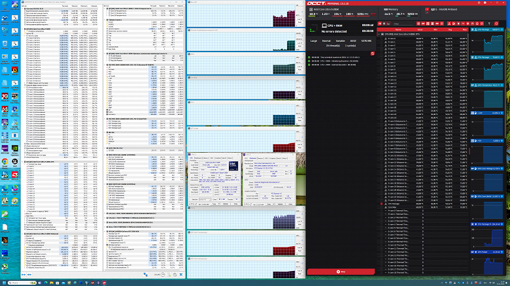
Task: Tick the checkbox on the P-core 0 row
Action: (382, 39)
